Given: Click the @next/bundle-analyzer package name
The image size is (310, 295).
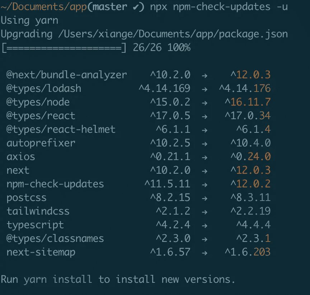Looking at the screenshot, I should 67,75.
